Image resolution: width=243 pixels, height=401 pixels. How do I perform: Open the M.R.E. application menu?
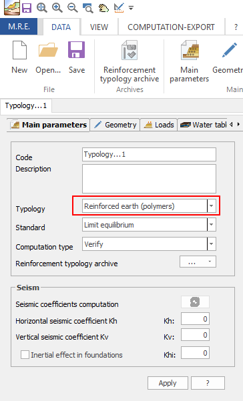click(19, 27)
